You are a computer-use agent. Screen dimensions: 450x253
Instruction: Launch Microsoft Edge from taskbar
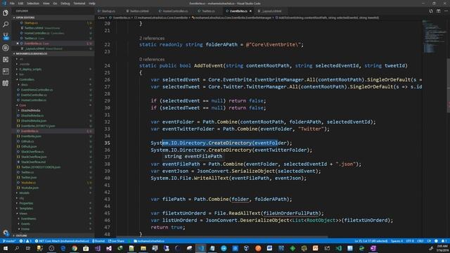63,248
